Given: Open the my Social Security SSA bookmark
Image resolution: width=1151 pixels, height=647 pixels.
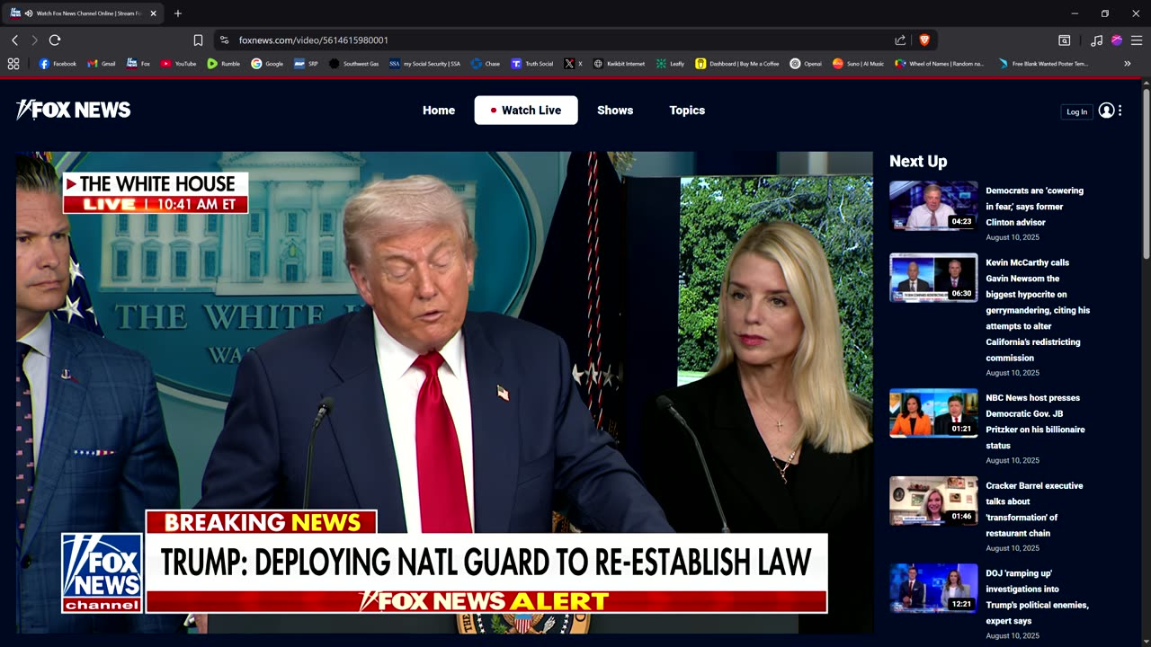Looking at the screenshot, I should (x=424, y=64).
